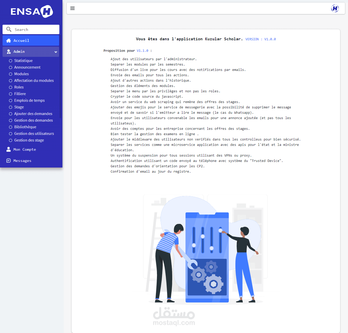The height and width of the screenshot is (333, 348).
Task: Click the person icon next to Mon Compte
Action: (x=9, y=149)
